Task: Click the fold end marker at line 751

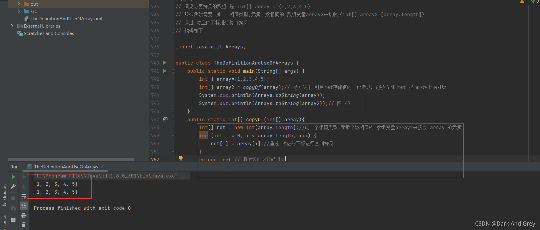Action: [173, 152]
